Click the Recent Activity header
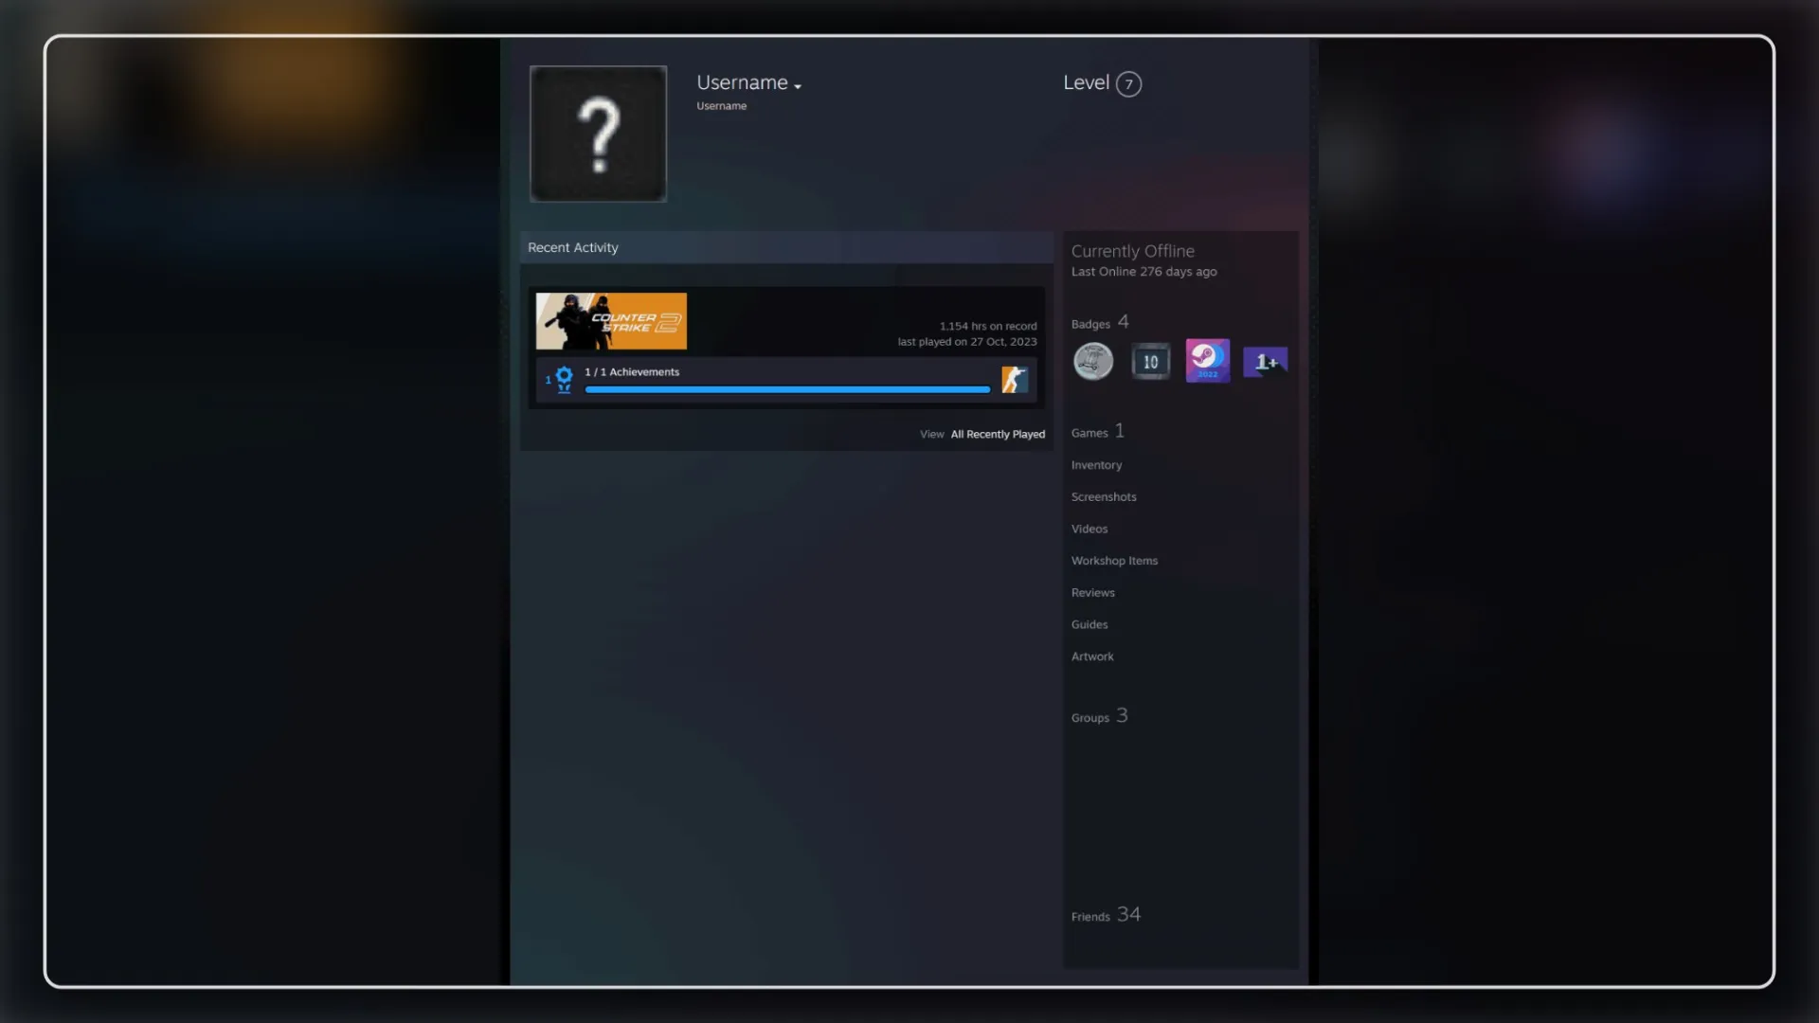1819x1023 pixels. coord(786,247)
